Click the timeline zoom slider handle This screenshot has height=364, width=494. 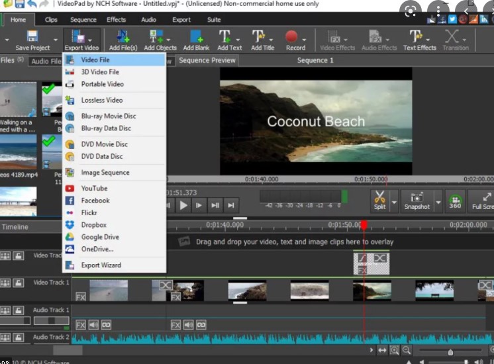450,351
